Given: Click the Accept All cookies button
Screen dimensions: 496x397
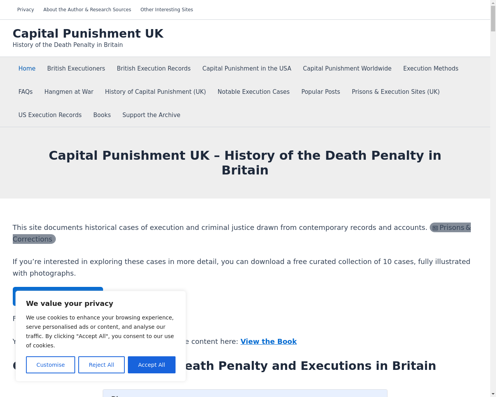Looking at the screenshot, I should 152,365.
